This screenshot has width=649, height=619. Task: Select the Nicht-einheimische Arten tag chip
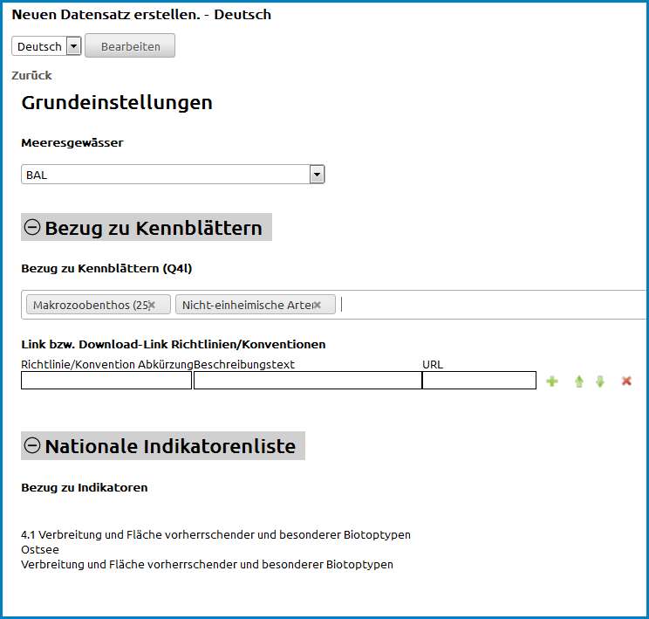[x=244, y=305]
